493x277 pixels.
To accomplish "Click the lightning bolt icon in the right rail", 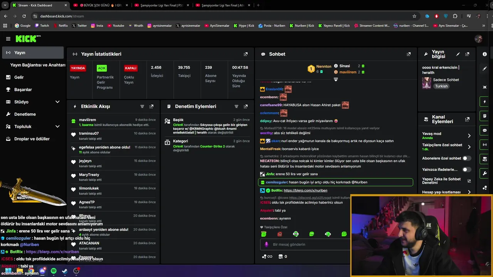I will (485, 102).
